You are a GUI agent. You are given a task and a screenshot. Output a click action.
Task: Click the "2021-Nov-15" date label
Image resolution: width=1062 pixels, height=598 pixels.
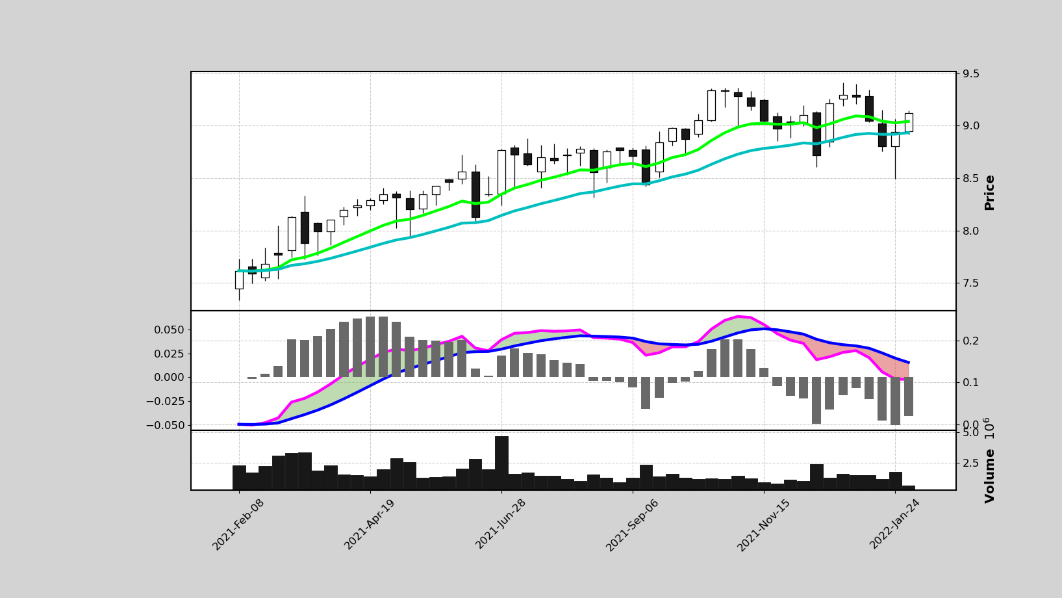(x=763, y=525)
